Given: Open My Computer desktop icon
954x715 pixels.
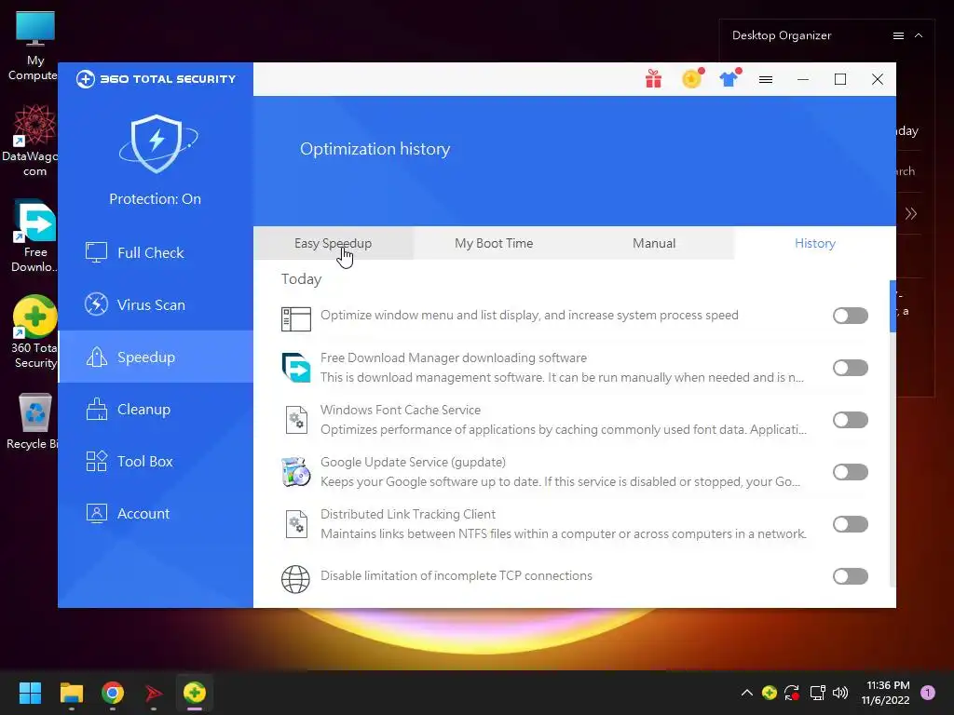Looking at the screenshot, I should [34, 46].
